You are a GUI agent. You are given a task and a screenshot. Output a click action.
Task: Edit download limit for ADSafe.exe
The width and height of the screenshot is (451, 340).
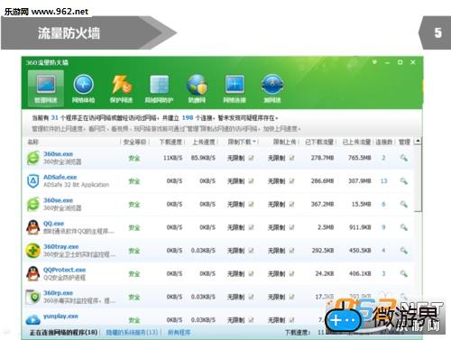(x=252, y=181)
